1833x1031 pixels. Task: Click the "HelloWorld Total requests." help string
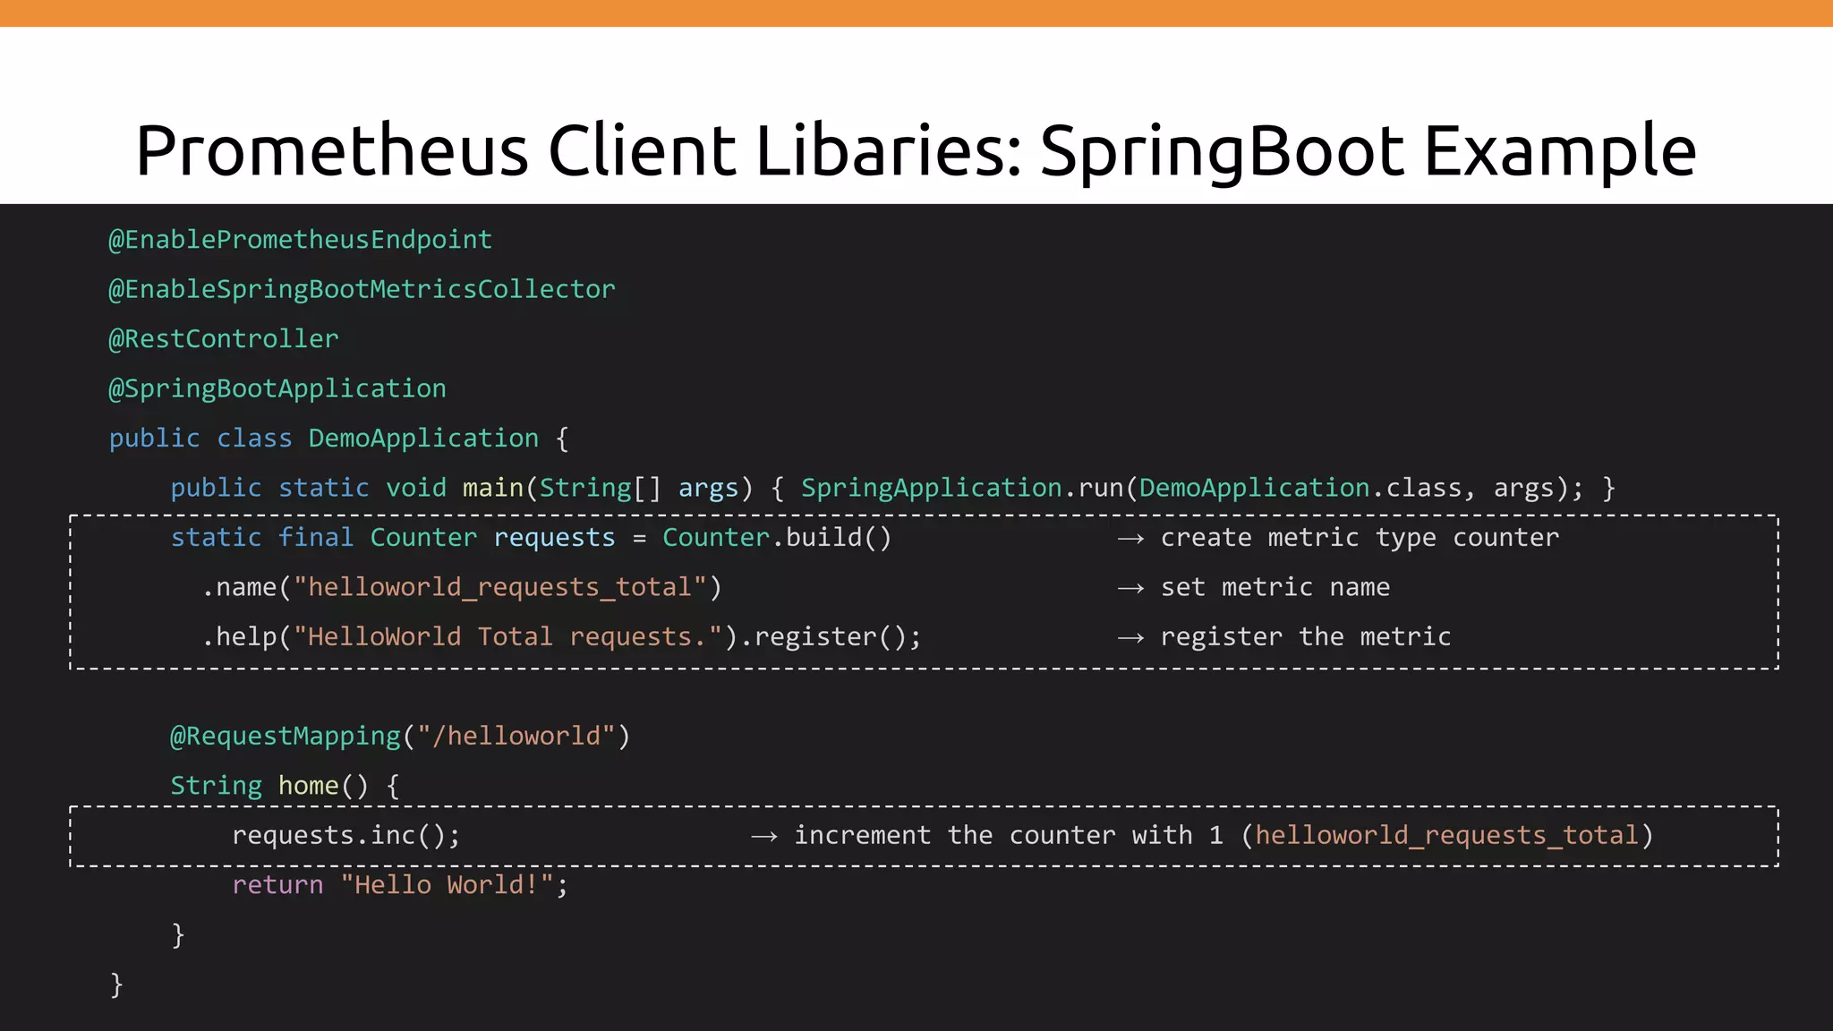pos(508,637)
